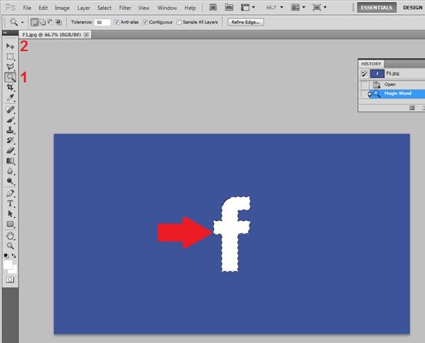Open the Window menu
This screenshot has height=343, width=425.
167,8
